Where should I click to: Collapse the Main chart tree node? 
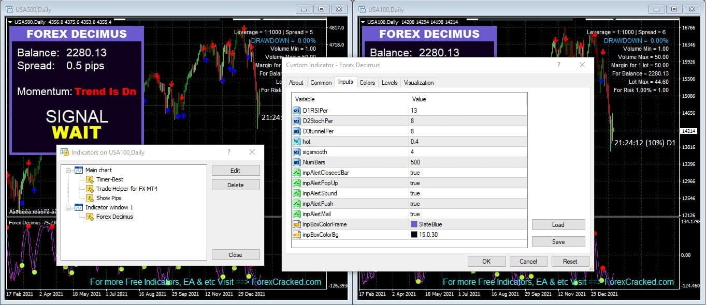68,170
